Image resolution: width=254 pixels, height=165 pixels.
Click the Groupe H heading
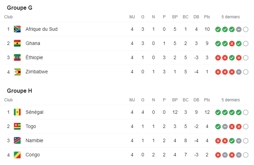coord(19,91)
